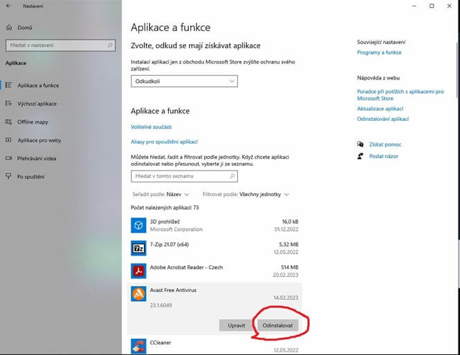Click Microsoft Corporation publisher text
The height and width of the screenshot is (355, 460).
click(176, 229)
